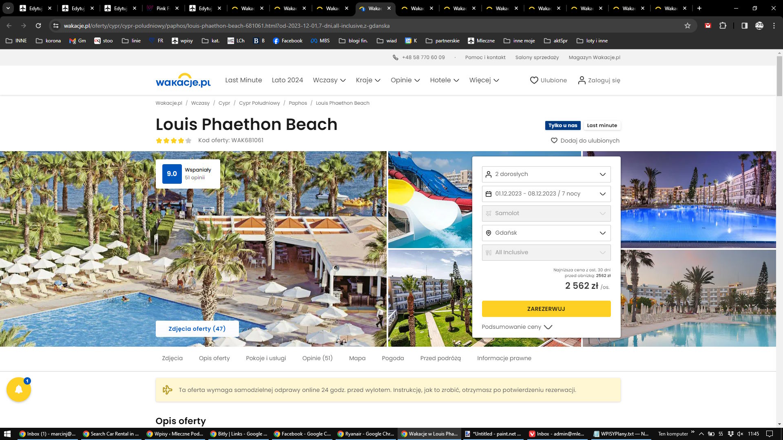Expand Podsumowanie ceny price summary
This screenshot has width=783, height=440.
click(517, 327)
